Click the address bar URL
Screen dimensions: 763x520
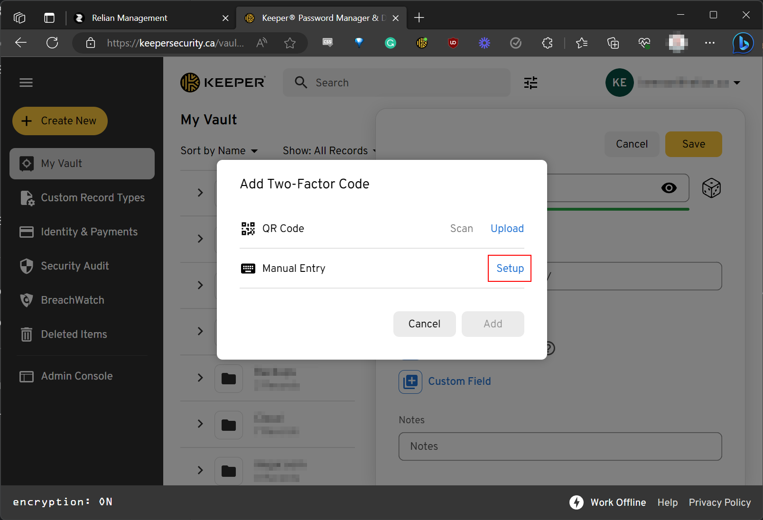coord(176,43)
